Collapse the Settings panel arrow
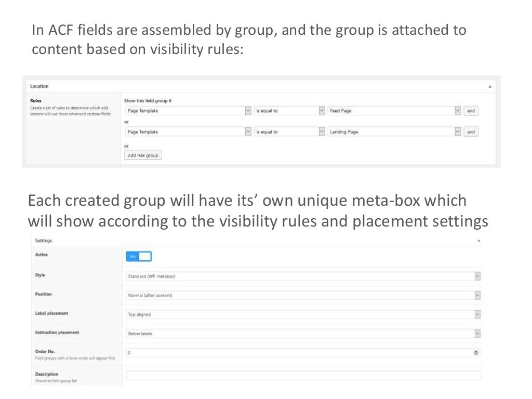The image size is (532, 399). [478, 241]
